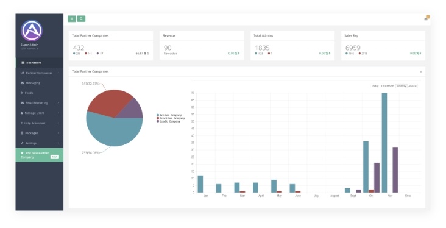Expand the Help & Support submenu arrow
The width and height of the screenshot is (446, 228).
[x=58, y=123]
